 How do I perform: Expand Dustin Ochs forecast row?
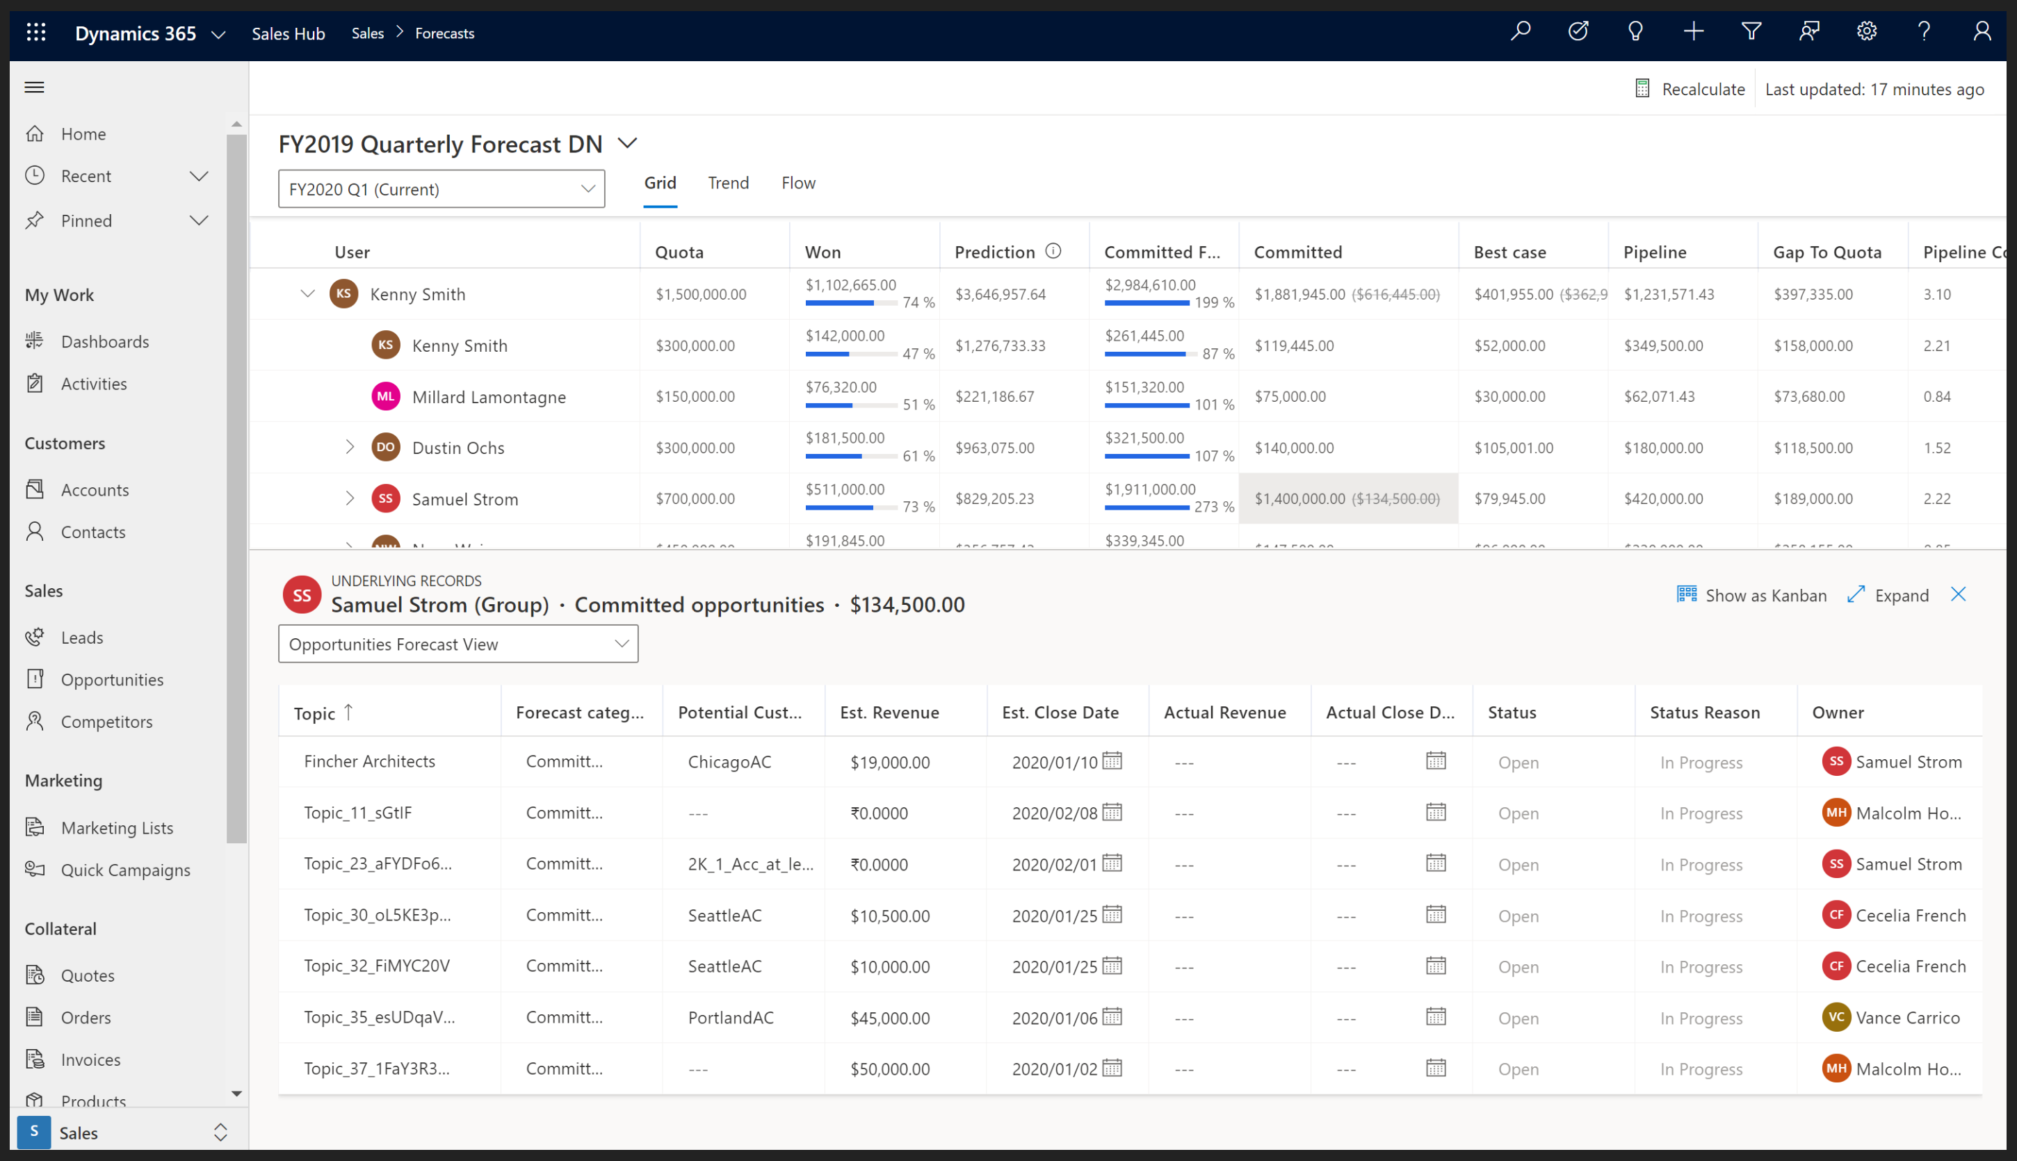tap(349, 447)
